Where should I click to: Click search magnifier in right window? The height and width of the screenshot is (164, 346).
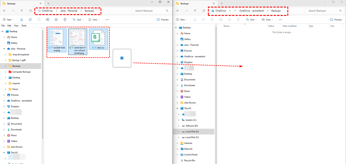tap(340, 11)
